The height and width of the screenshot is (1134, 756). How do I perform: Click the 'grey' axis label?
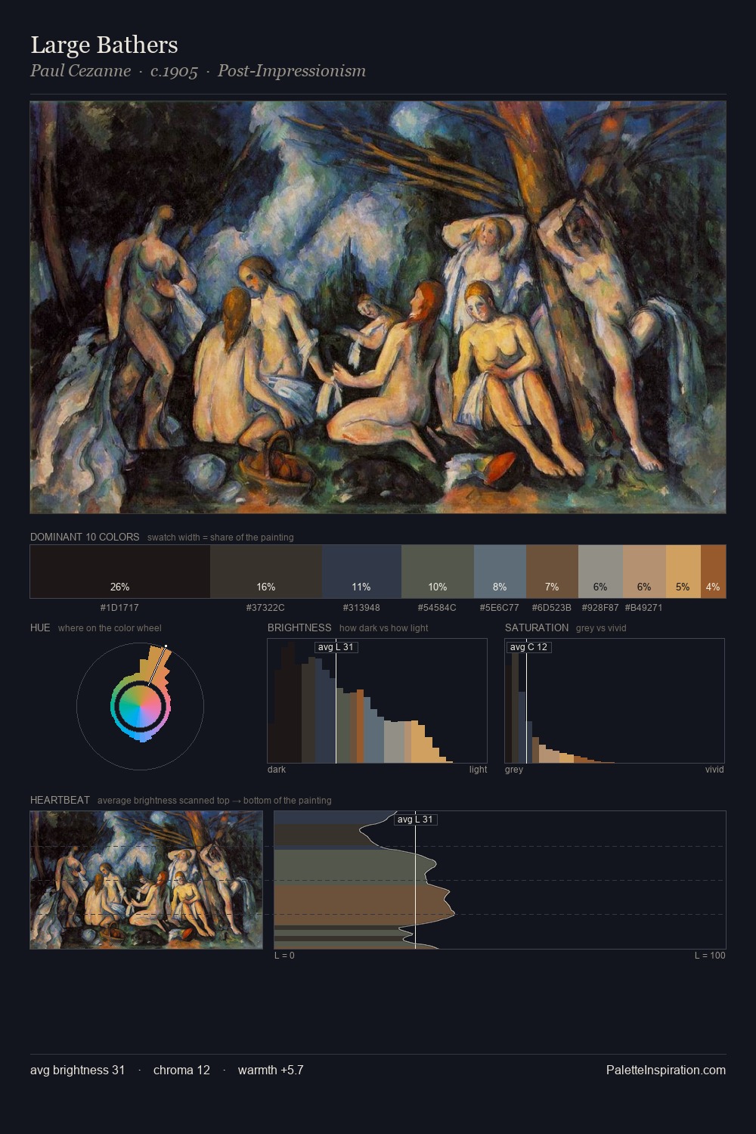514,770
